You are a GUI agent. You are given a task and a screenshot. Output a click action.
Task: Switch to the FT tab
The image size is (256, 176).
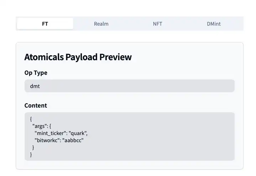click(45, 24)
